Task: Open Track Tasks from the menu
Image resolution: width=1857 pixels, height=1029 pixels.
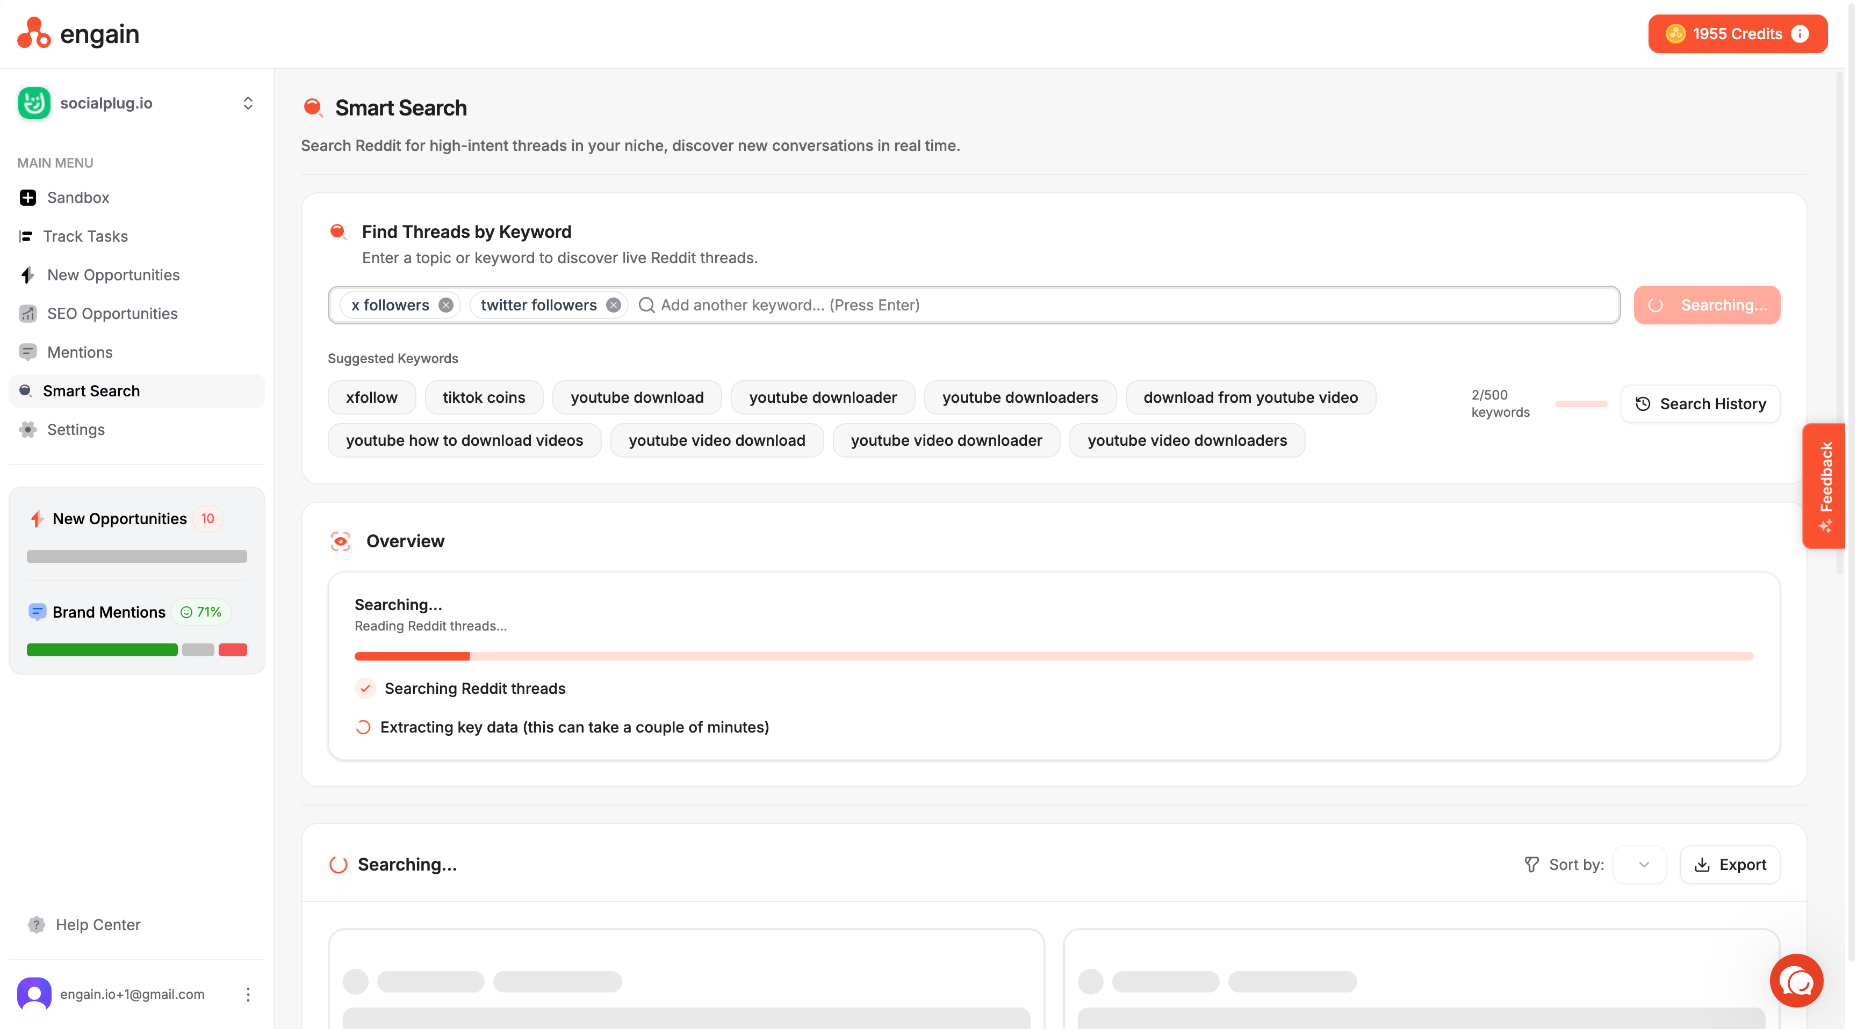Action: [x=137, y=236]
